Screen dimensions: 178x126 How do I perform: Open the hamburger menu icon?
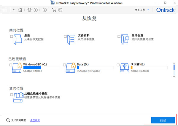4,10
